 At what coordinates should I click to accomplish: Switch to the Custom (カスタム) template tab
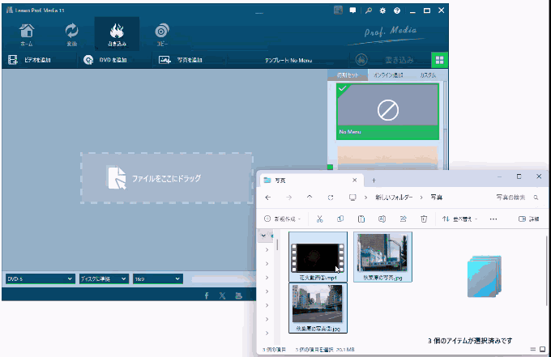pos(427,75)
